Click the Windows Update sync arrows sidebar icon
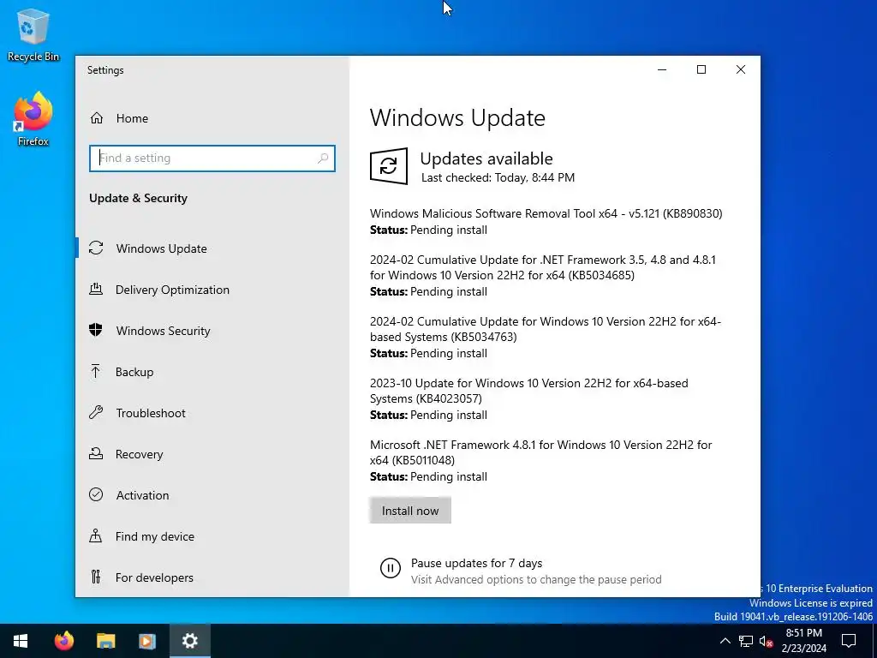Viewport: 877px width, 658px height. [x=96, y=248]
